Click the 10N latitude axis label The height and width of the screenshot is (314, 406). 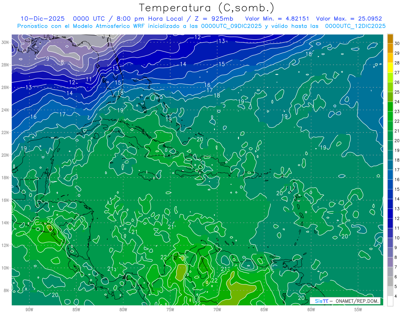(x=6, y=268)
